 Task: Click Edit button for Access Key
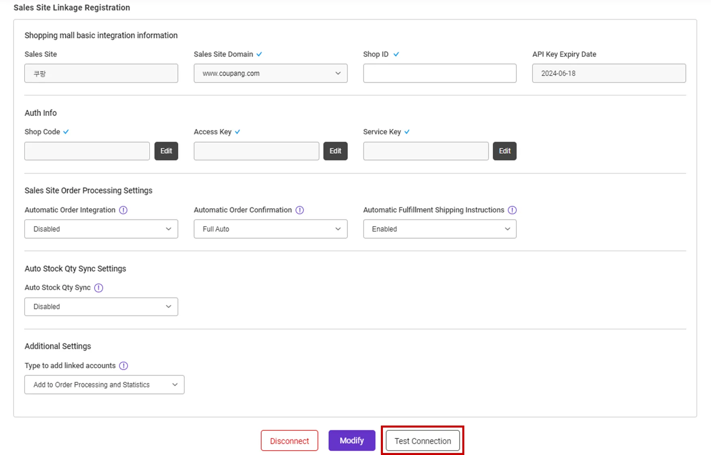coord(335,151)
